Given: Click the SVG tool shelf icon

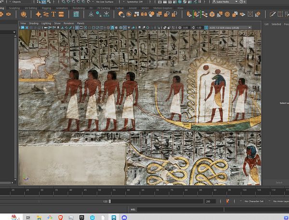Looking at the screenshot, I should (x=62, y=14).
